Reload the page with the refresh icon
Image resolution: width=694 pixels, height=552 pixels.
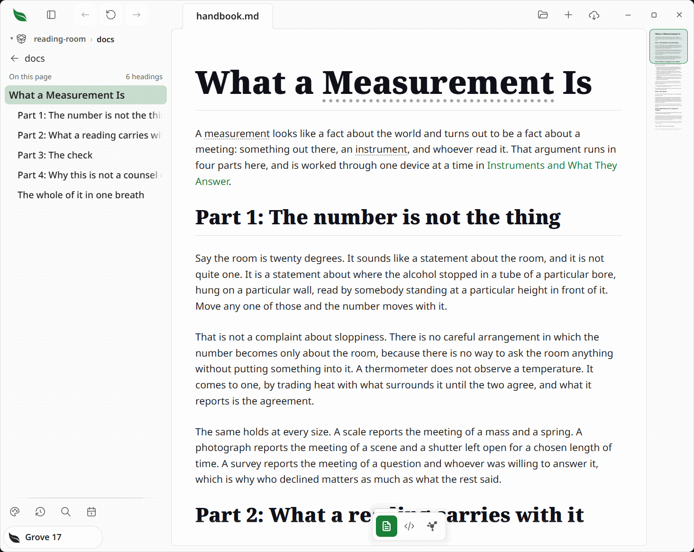pos(111,15)
